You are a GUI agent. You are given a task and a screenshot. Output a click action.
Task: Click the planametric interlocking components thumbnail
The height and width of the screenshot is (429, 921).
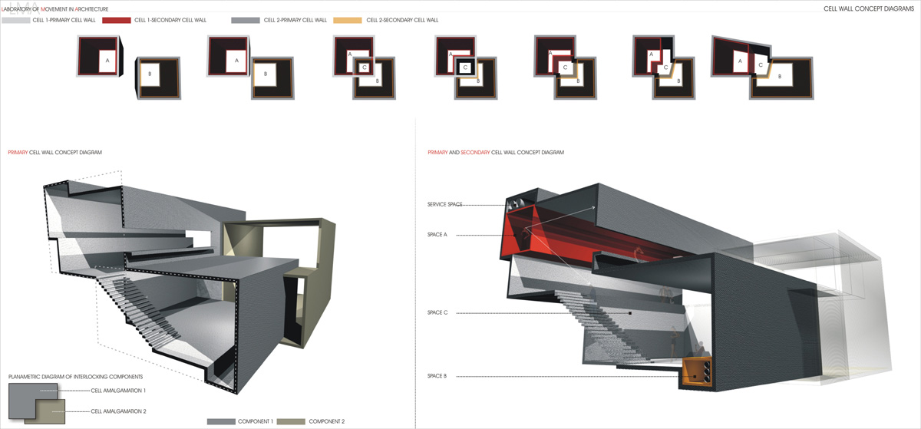(33, 402)
